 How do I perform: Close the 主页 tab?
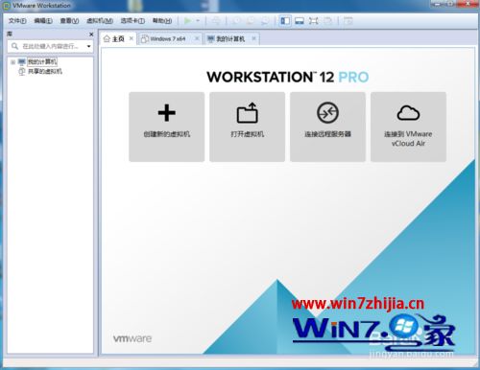coord(132,38)
